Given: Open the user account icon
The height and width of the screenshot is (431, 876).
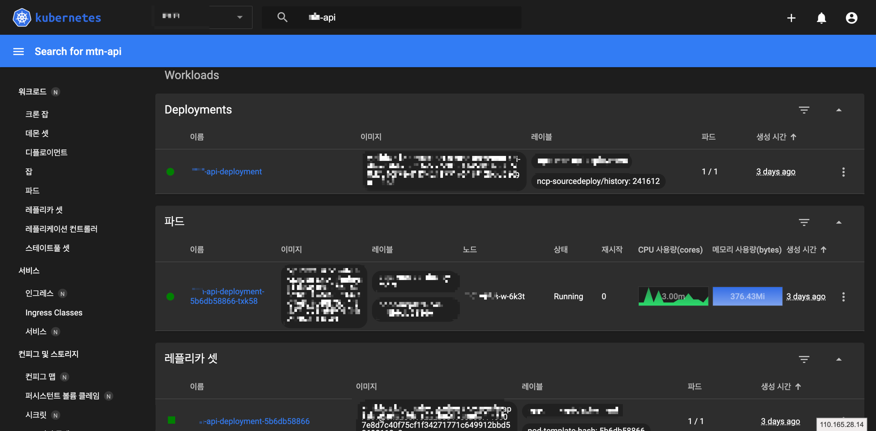Looking at the screenshot, I should coord(851,18).
